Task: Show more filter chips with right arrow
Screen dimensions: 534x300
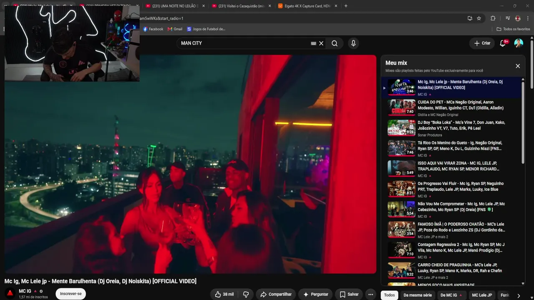Action: click(x=519, y=295)
